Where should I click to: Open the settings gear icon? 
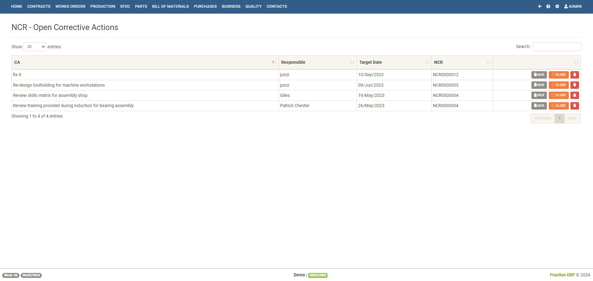pos(557,6)
